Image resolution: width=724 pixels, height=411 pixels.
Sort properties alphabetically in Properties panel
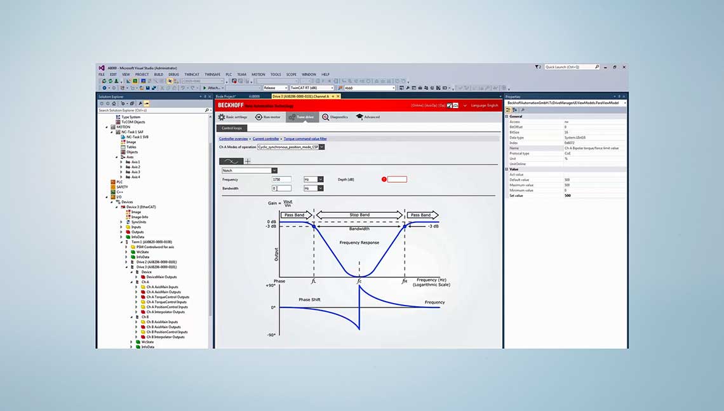coord(514,110)
